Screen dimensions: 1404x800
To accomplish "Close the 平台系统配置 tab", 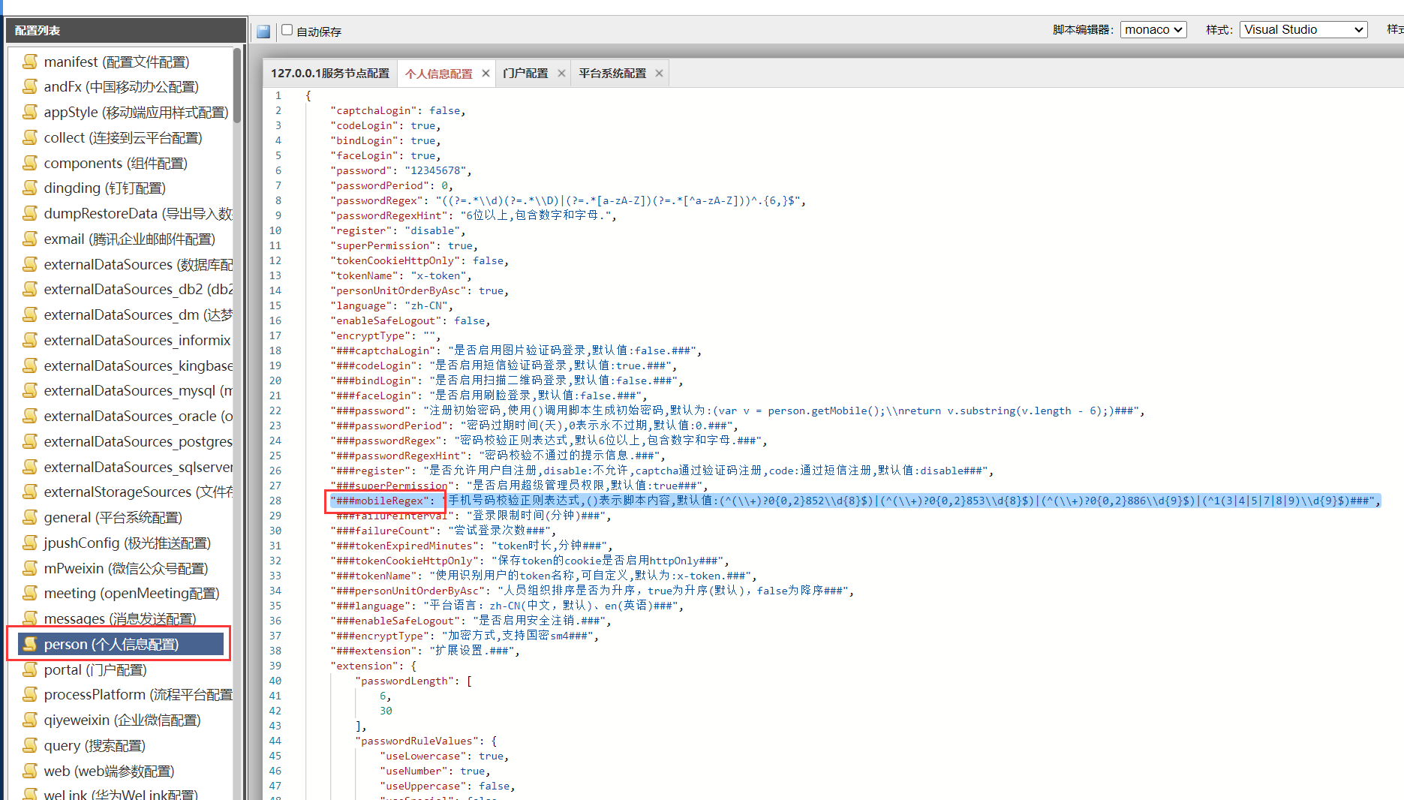I will (659, 74).
